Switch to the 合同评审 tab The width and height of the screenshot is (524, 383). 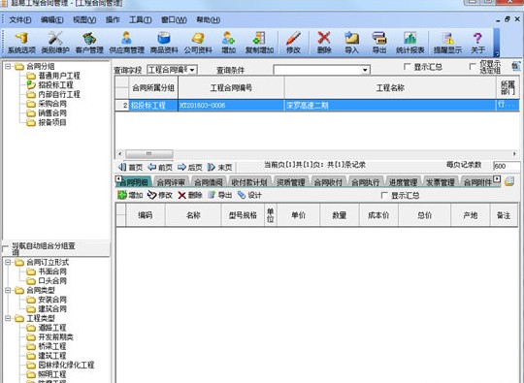tap(171, 182)
